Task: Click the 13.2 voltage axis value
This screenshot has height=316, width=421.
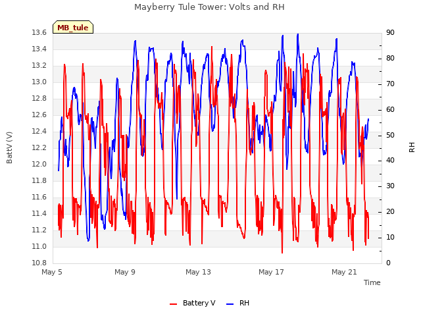Action: point(39,66)
